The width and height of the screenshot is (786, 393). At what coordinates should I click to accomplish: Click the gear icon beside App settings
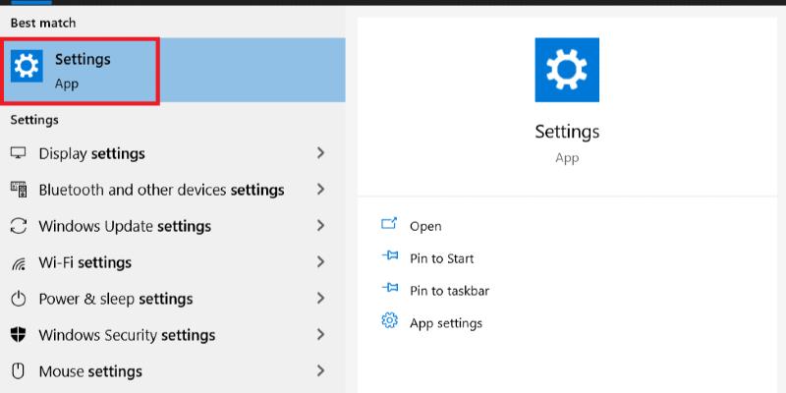(x=389, y=320)
